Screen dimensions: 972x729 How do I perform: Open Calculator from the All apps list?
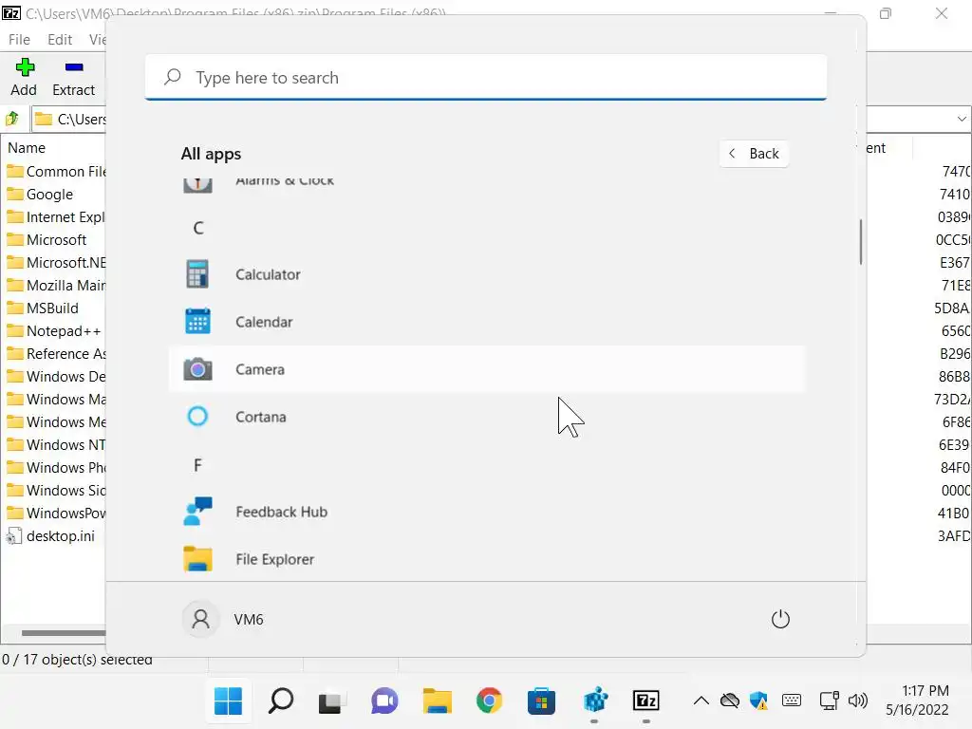click(x=487, y=274)
